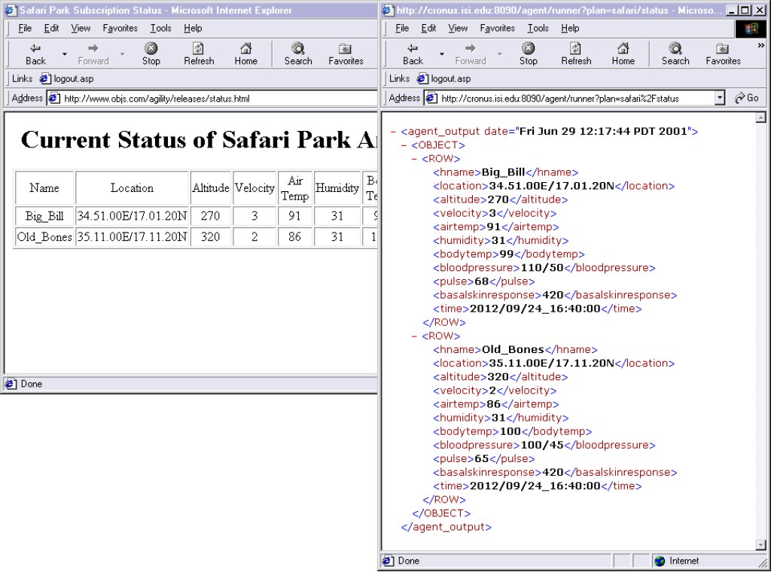This screenshot has width=771, height=578.
Task: Open Favorites panel in left browser toolbar
Action: 346,53
